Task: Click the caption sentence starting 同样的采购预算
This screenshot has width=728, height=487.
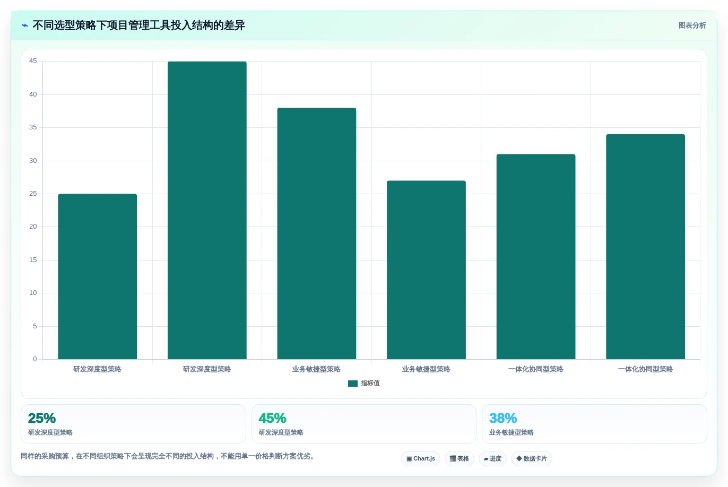Action: pos(168,456)
